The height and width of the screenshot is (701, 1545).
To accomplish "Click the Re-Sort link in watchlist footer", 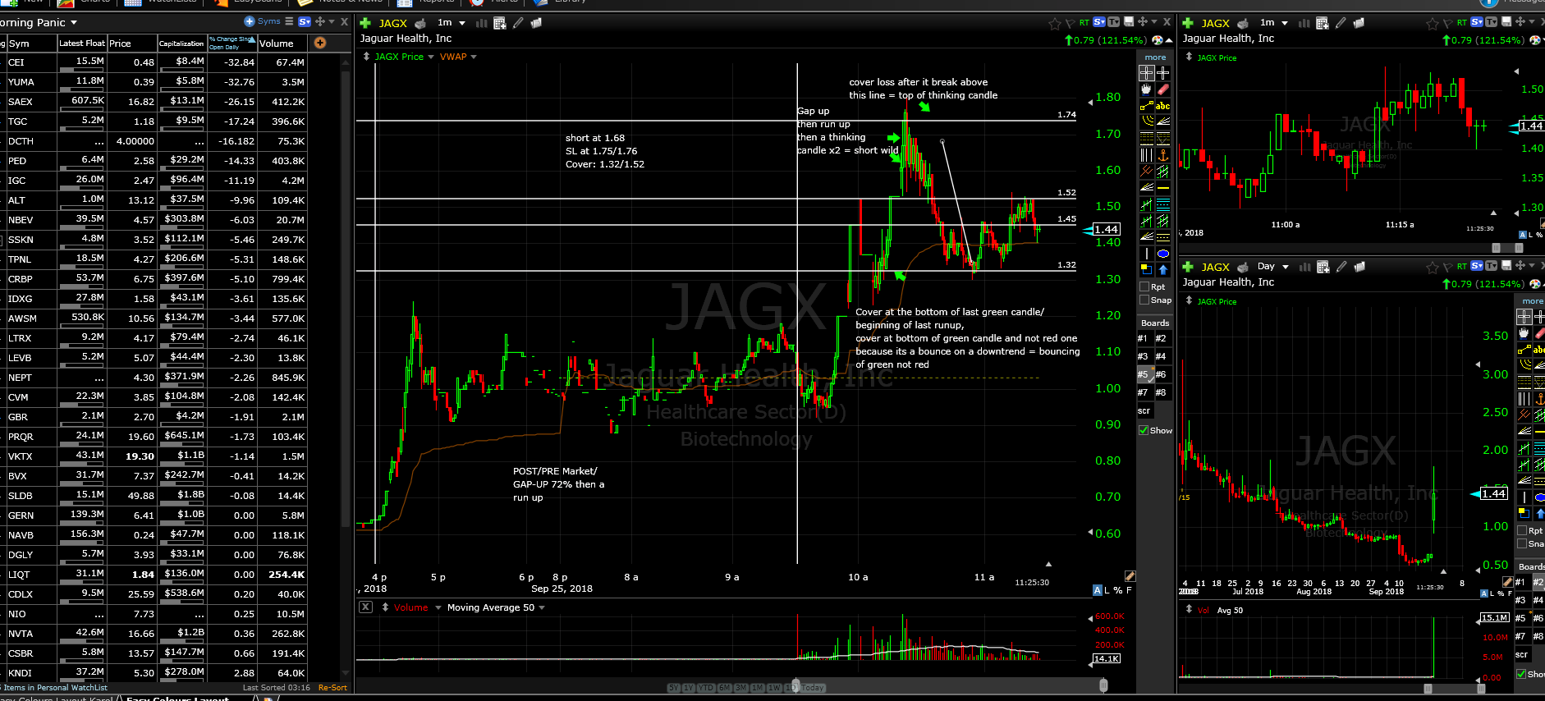I will pyautogui.click(x=332, y=688).
